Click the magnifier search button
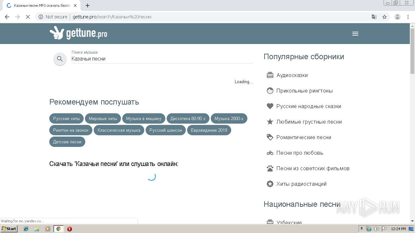The height and width of the screenshot is (233, 415). (x=60, y=59)
